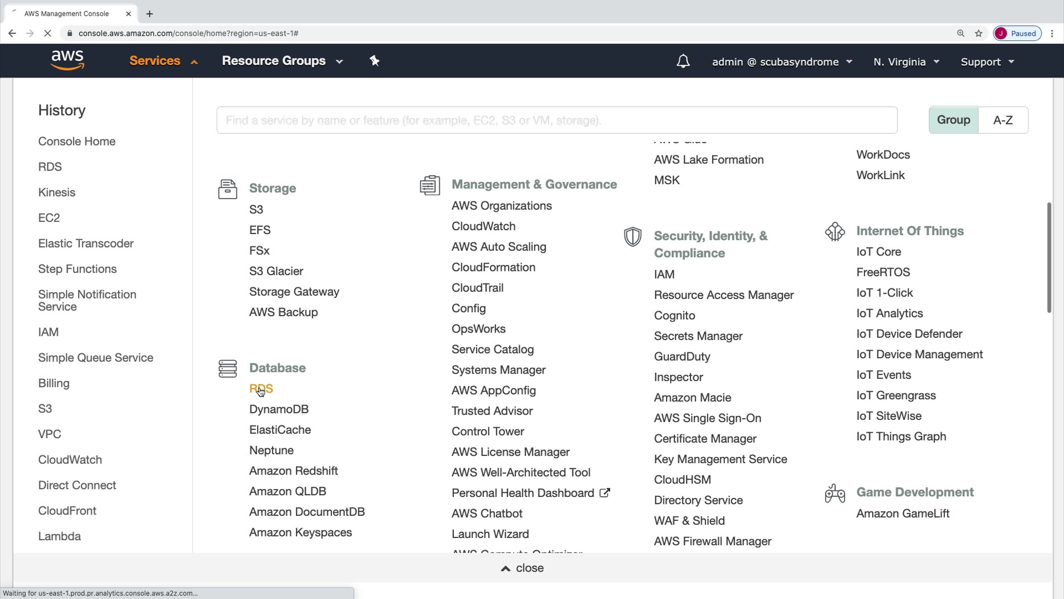Click the pin shortcuts icon
The width and height of the screenshot is (1064, 599).
point(375,60)
